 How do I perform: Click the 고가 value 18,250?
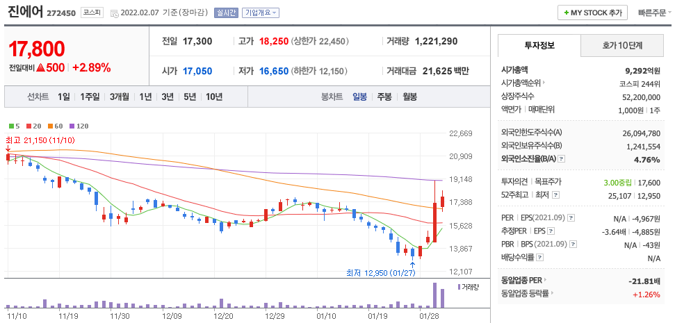(274, 41)
